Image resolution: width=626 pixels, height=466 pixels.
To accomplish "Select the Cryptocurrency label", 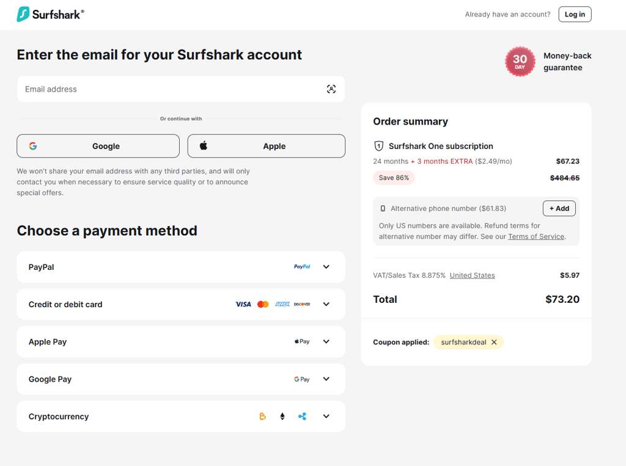I will pos(59,417).
